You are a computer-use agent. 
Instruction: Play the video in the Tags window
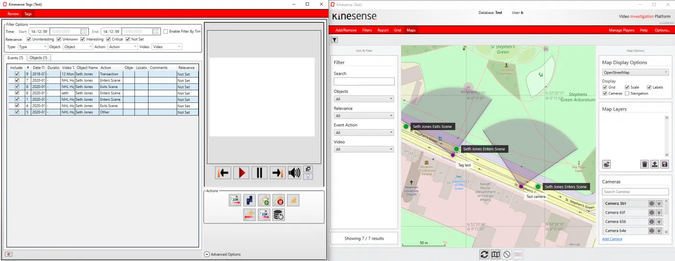pos(241,173)
